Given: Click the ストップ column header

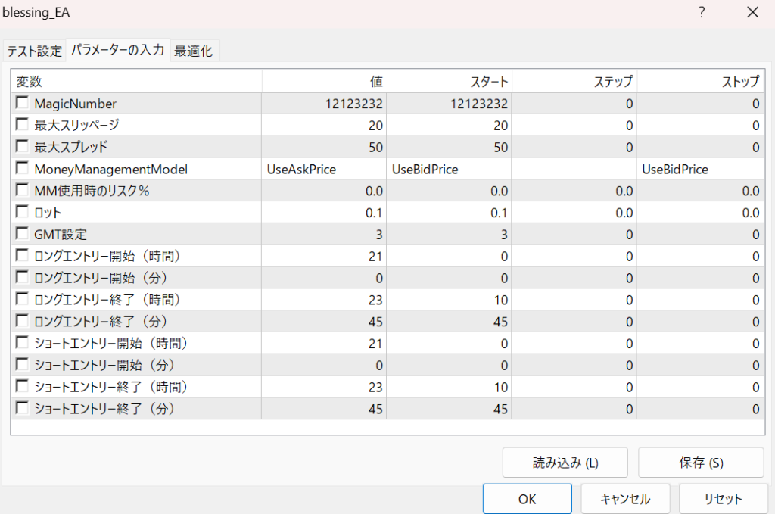Looking at the screenshot, I should pos(700,81).
